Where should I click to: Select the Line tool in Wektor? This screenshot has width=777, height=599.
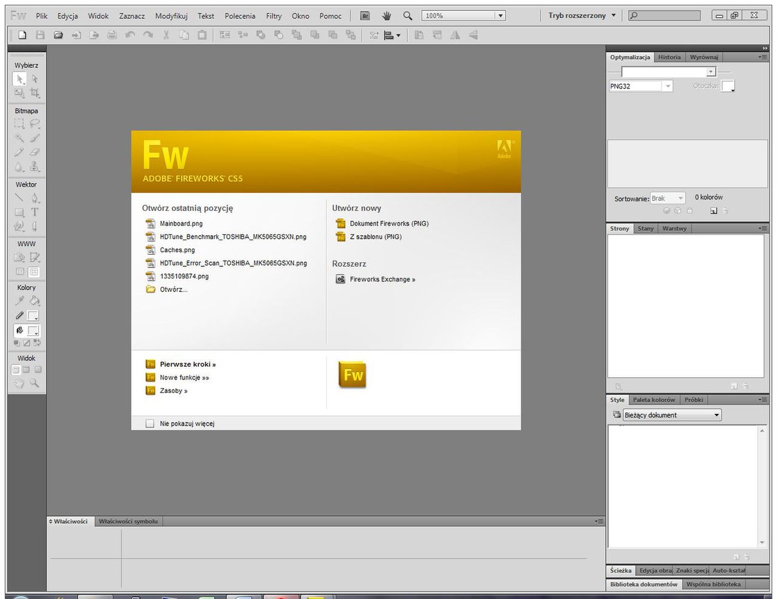click(19, 198)
